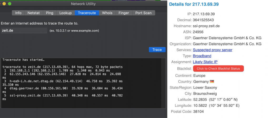Click the Germany flag icon
268x118 pixels.
[212, 82]
